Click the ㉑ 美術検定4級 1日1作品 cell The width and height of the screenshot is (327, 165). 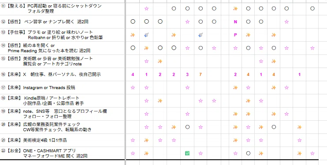click(62, 140)
